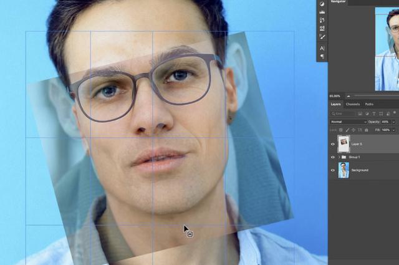Hide the Layer 5 layer
The height and width of the screenshot is (265, 399).
tap(332, 144)
